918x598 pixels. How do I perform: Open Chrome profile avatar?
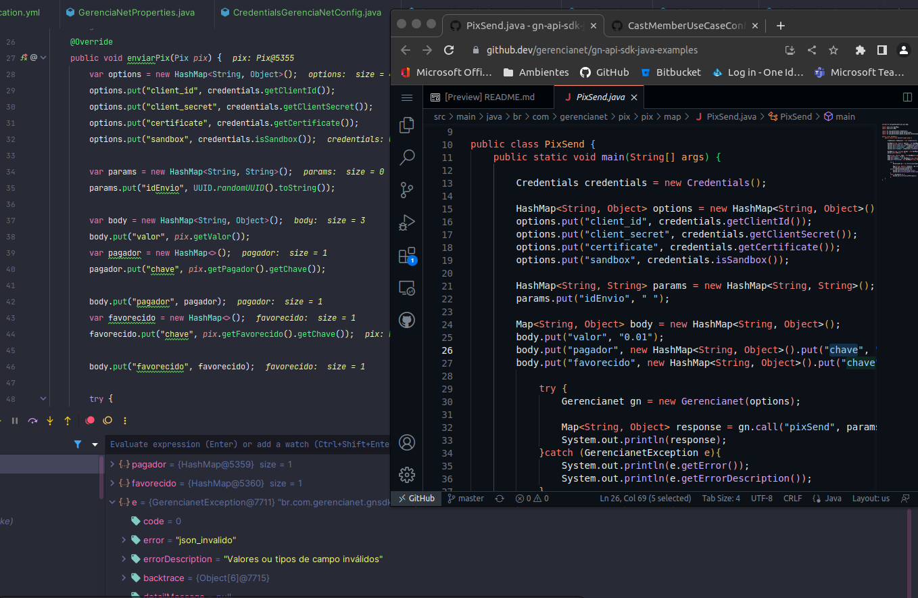904,50
